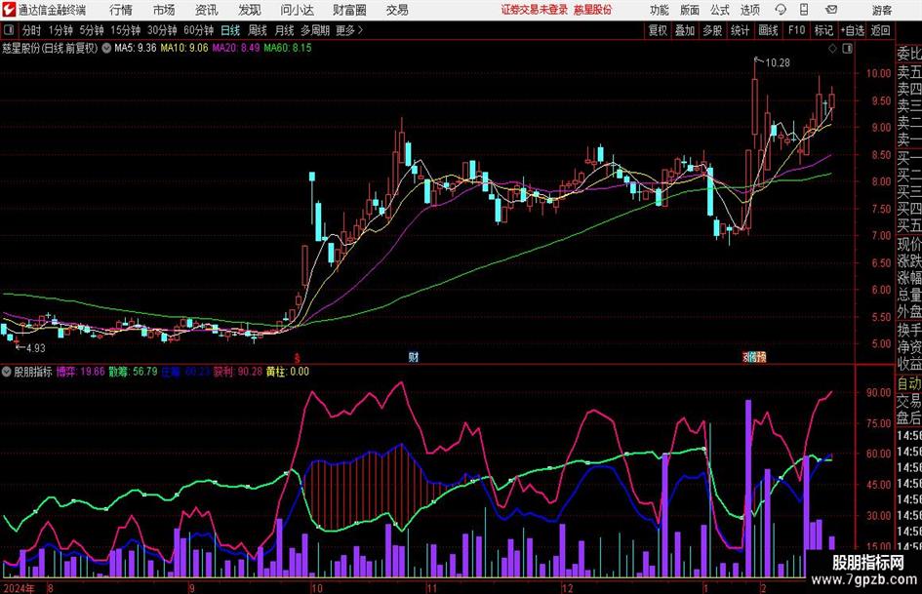Click the red 证券交易未登录 link

tap(535, 10)
